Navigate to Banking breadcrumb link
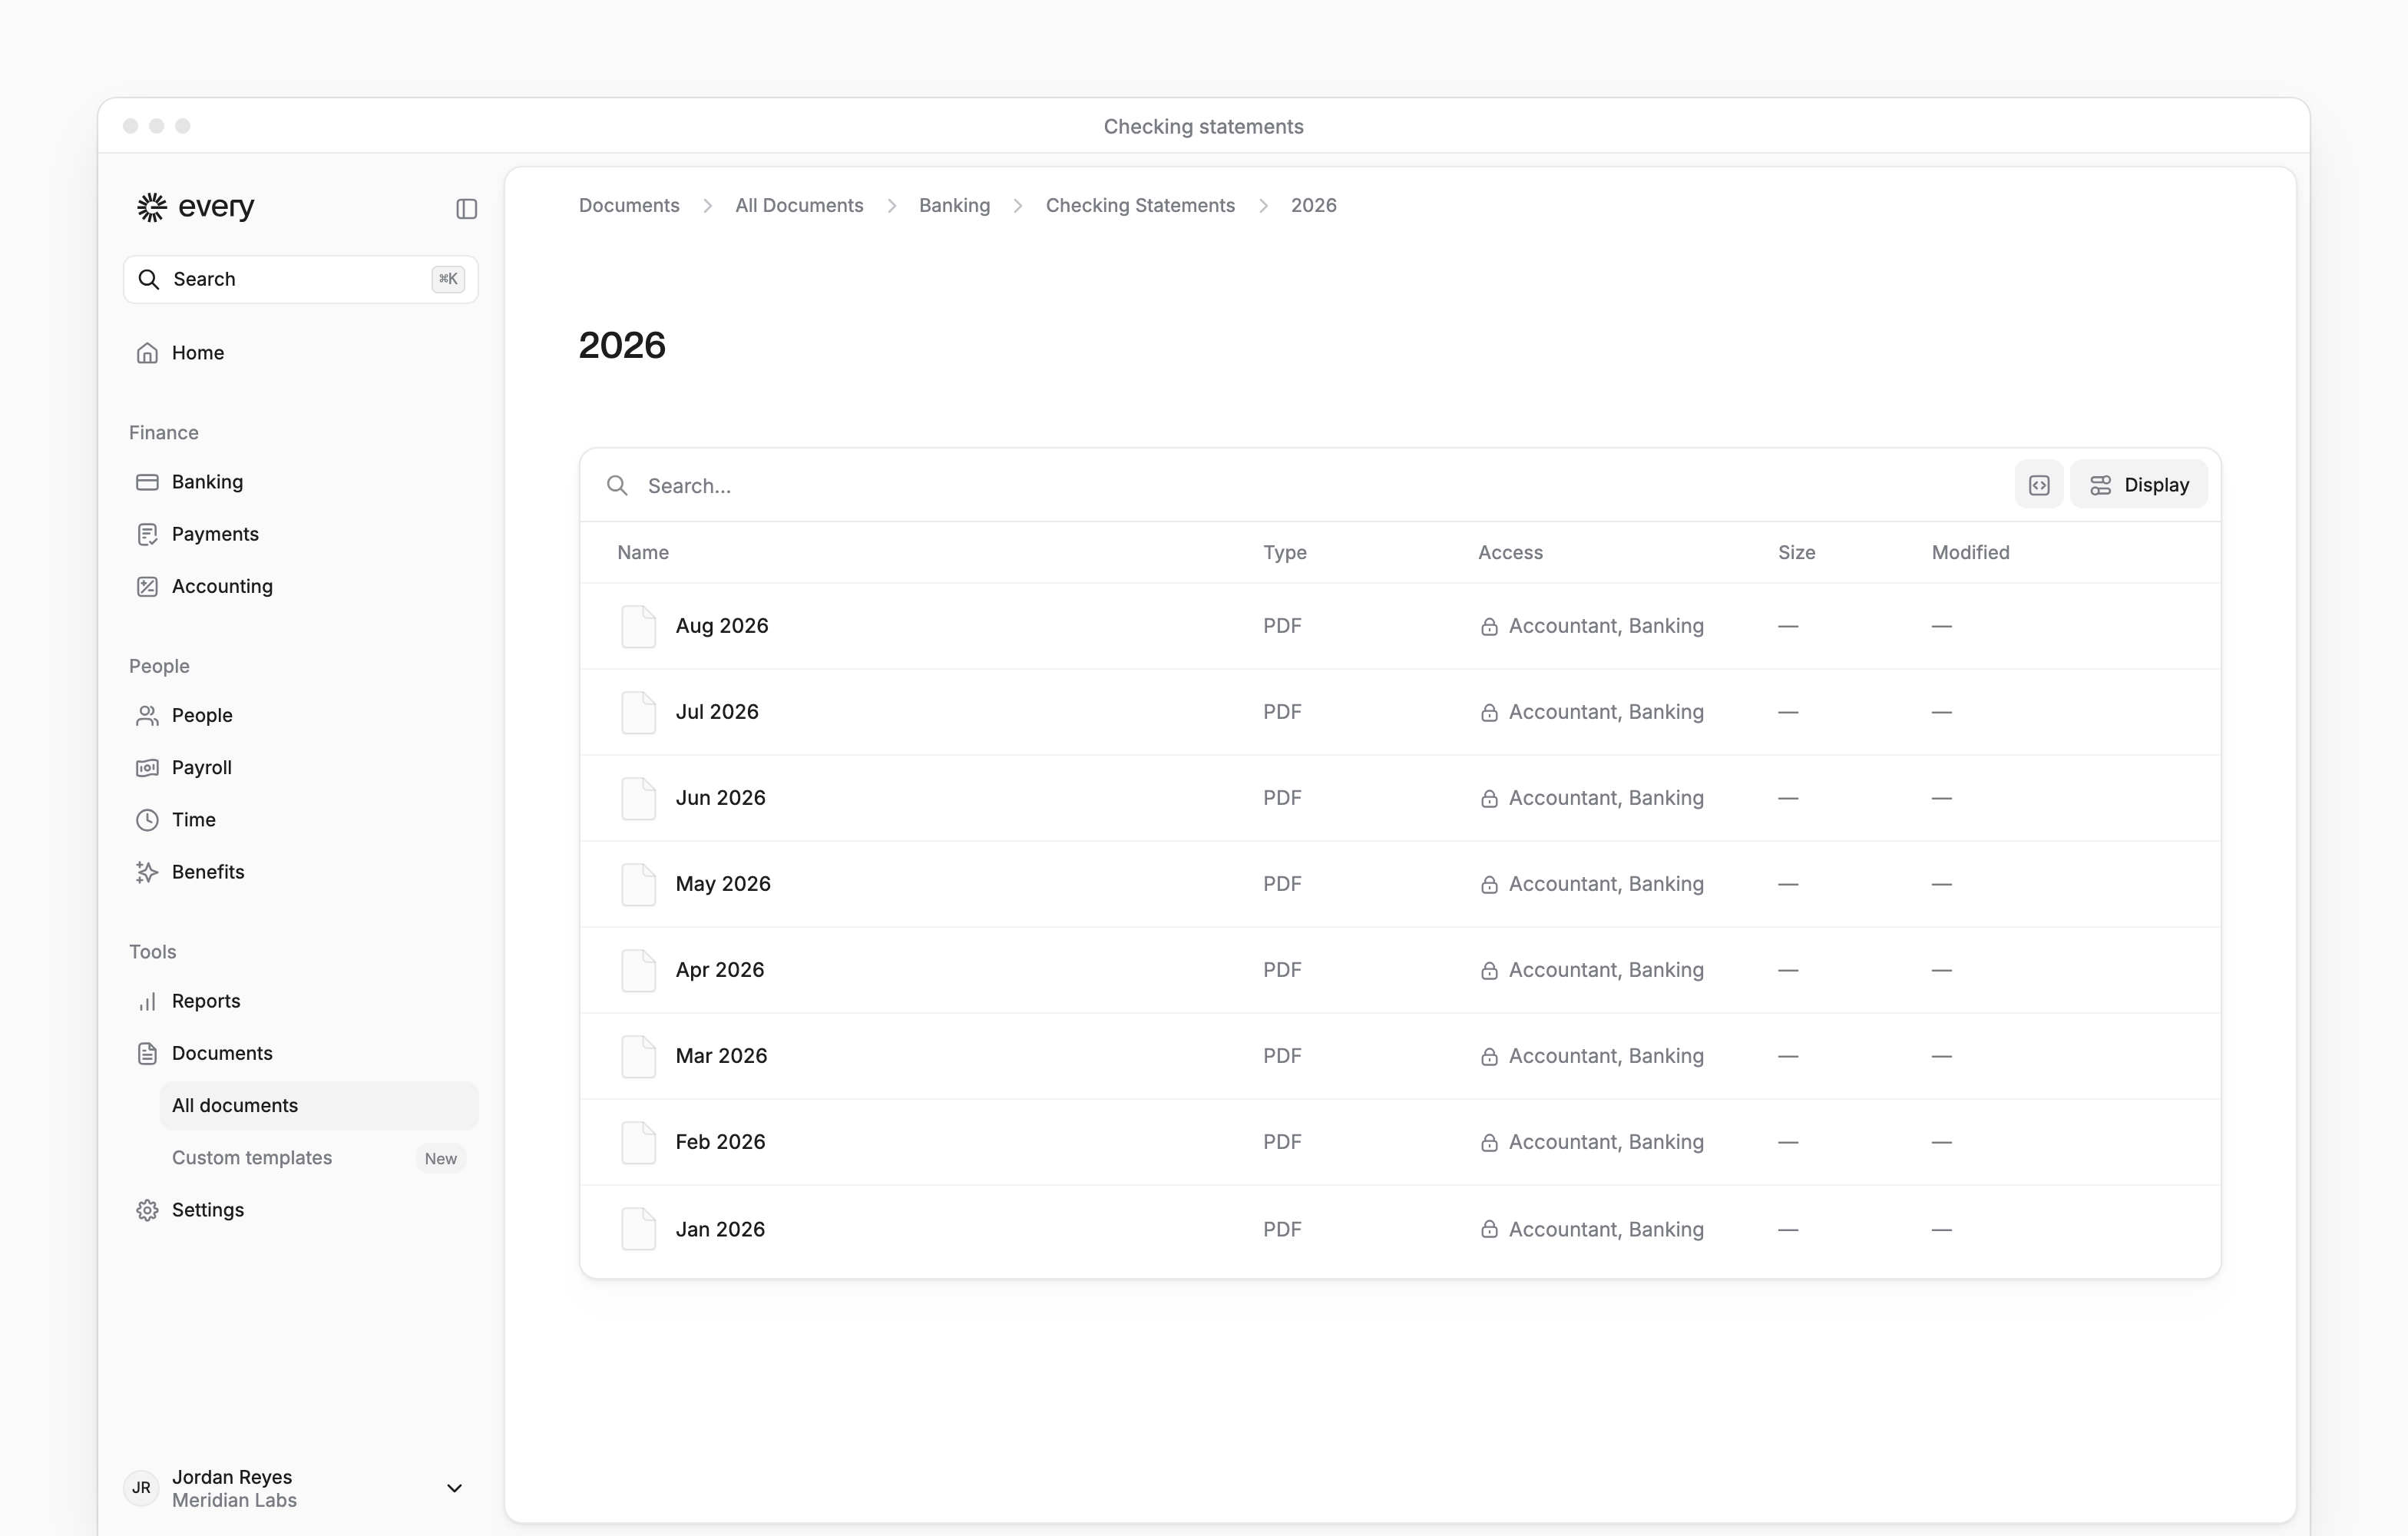The image size is (2408, 1536). 954,205
